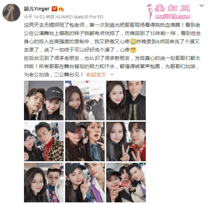Click the sad pleading emoji after 心疼
Viewport: 213px width, 204px height.
(x=133, y=50)
